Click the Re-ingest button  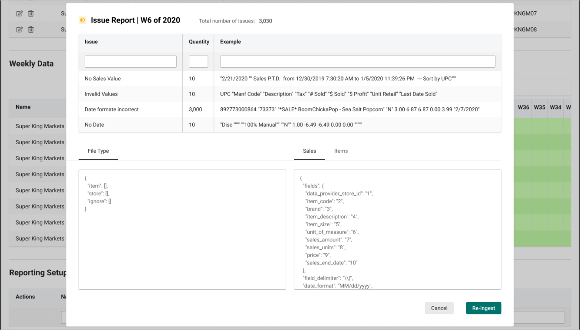[x=484, y=308]
